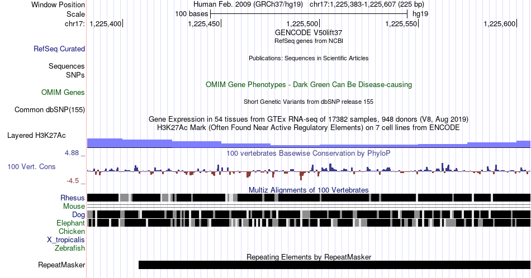Click the RefSeq genes from NCBI title
The height and width of the screenshot is (278, 531).
pos(309,41)
